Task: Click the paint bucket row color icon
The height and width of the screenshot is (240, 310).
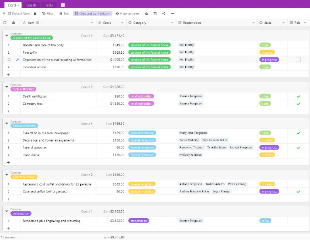Action: click(x=146, y=14)
